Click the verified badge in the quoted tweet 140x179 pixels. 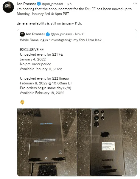(x=48, y=34)
